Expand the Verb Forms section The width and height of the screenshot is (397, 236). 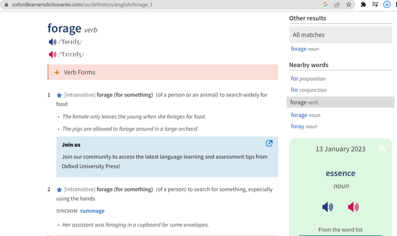coord(163,72)
